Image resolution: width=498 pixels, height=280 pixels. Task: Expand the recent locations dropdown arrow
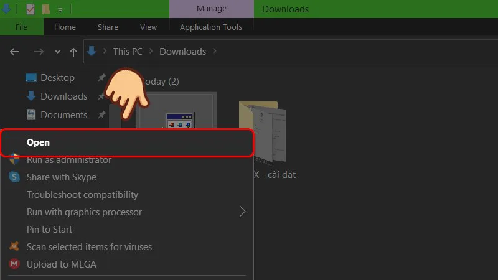pyautogui.click(x=57, y=52)
